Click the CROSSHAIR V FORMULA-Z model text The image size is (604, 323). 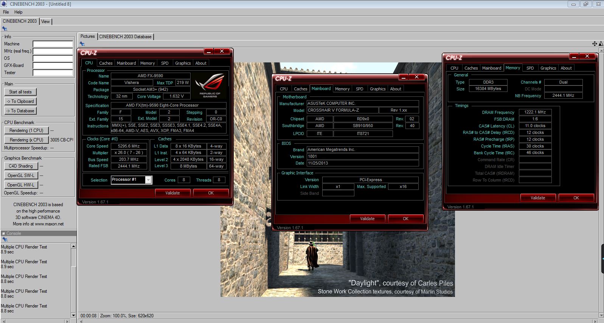343,110
